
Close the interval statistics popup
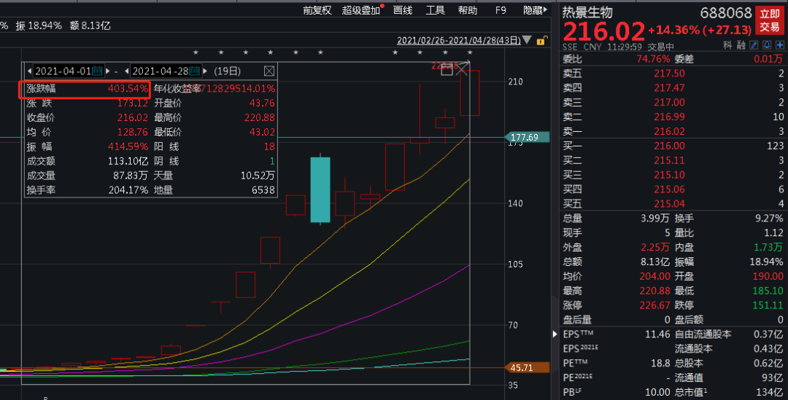269,71
